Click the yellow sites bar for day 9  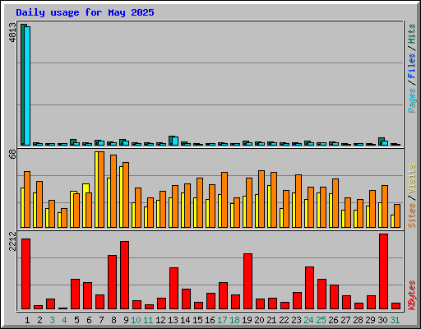[x=121, y=197]
